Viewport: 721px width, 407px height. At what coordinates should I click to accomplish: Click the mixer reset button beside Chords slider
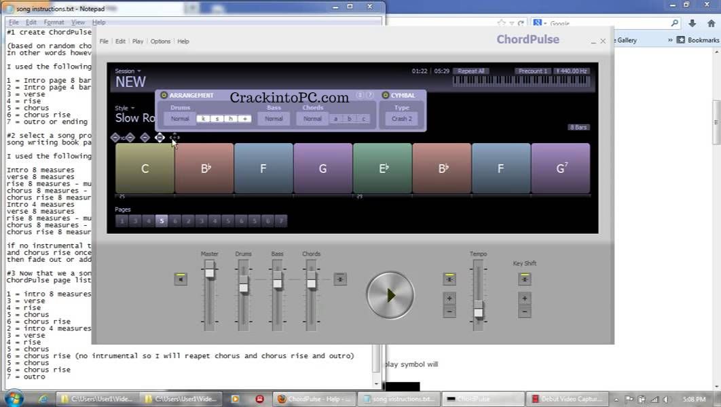pos(340,279)
